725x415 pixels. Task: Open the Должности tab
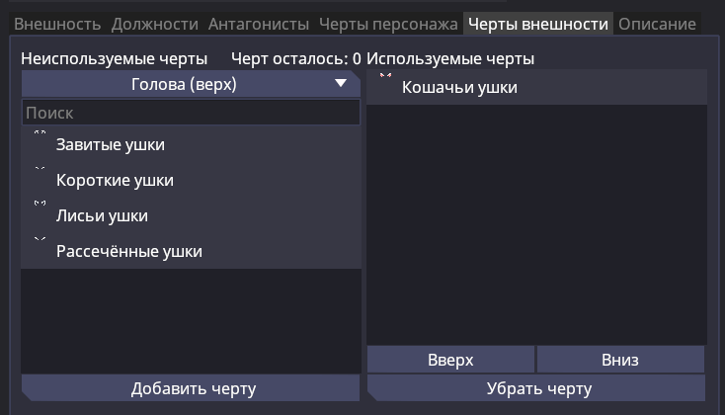click(155, 24)
